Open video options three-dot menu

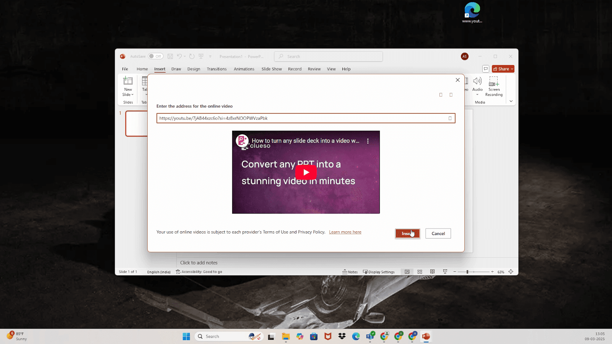(x=368, y=141)
